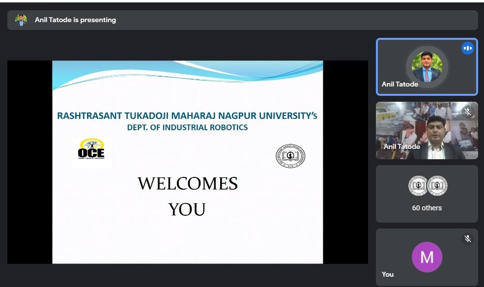Click the presented slide showing 'WELCOMES YOU'
The width and height of the screenshot is (484, 287).
pos(188,162)
